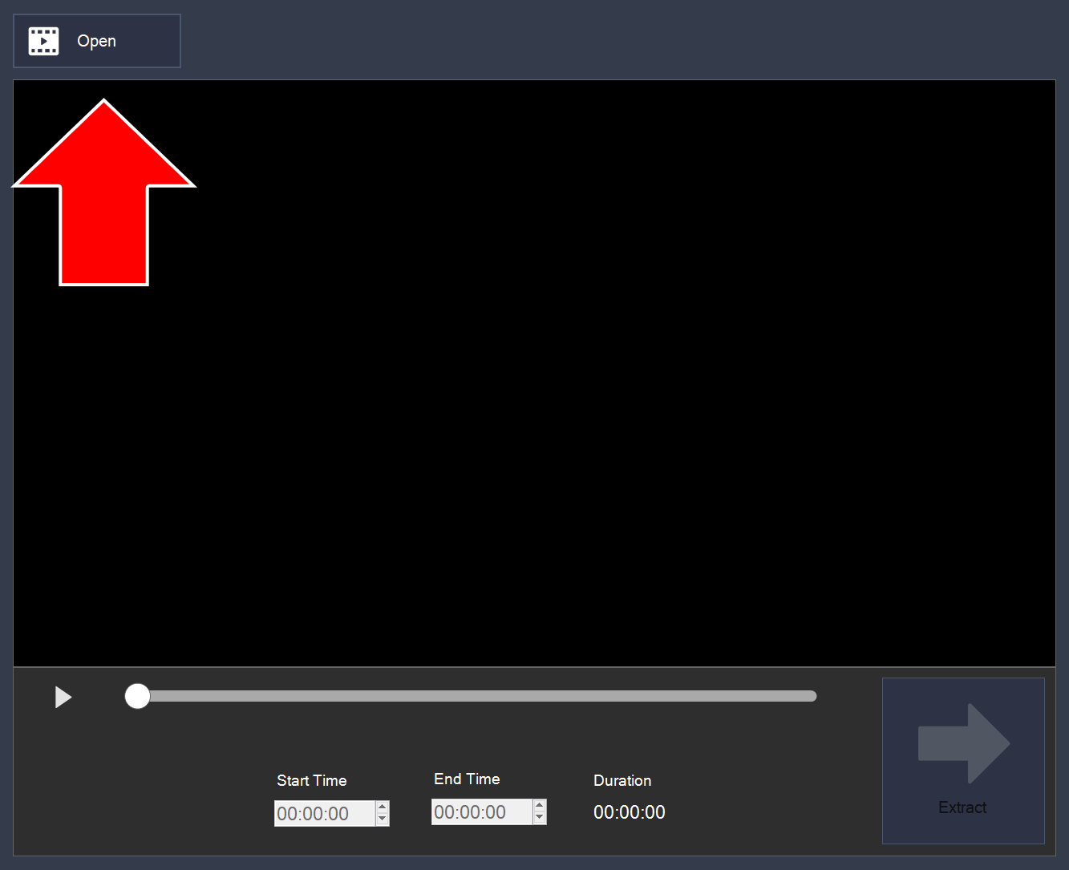Click the Duration value 00:00:00

[x=630, y=812]
